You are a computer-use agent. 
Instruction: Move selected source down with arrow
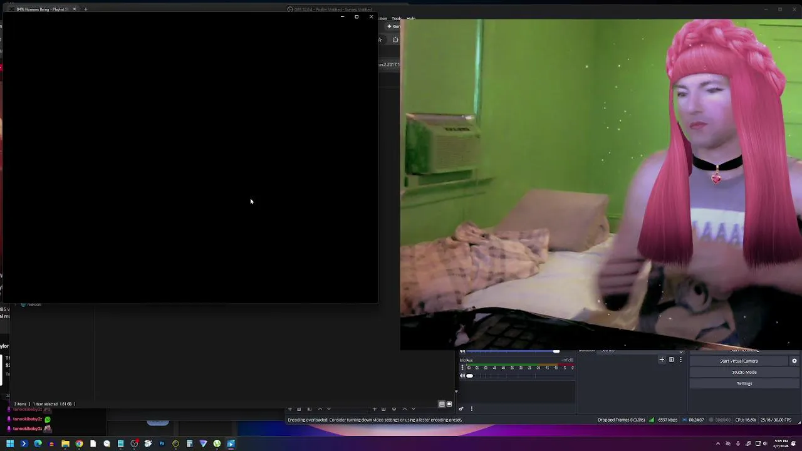(413, 408)
